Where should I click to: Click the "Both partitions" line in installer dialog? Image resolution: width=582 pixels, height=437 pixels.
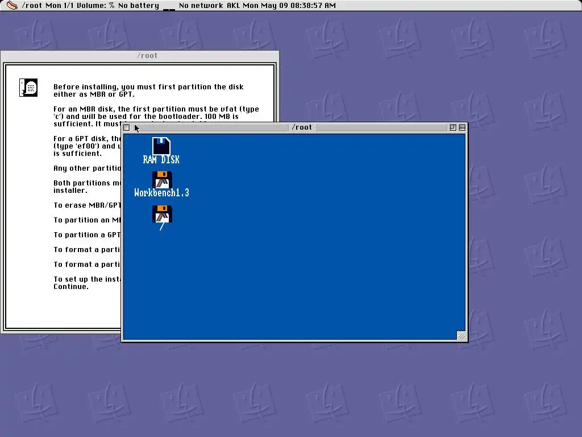(87, 187)
